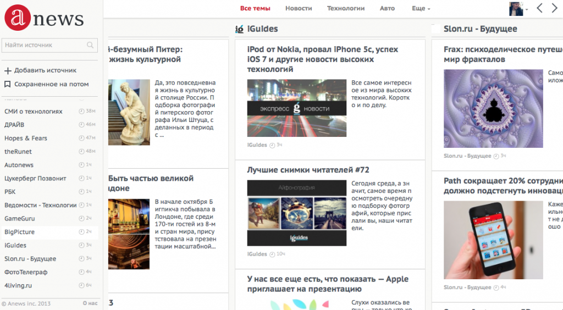Click iGuides column header title
Image resolution: width=563 pixels, height=310 pixels.
point(262,29)
